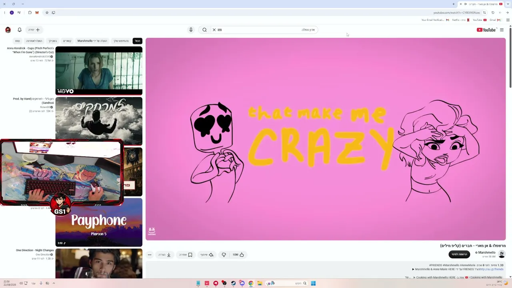Open the taskbar volume icon
Screen dimensions: 512x288
pos(21,283)
